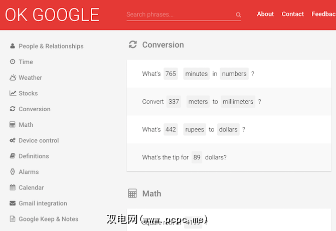The image size is (336, 231).
Task: Click the Calendar icon in sidebar
Action: [x=13, y=187]
